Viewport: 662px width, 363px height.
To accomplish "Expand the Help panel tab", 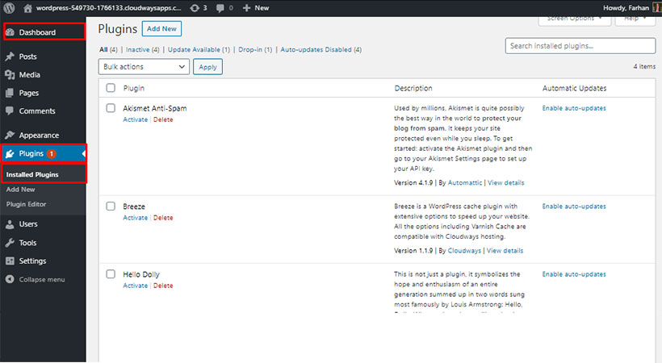I will click(635, 19).
